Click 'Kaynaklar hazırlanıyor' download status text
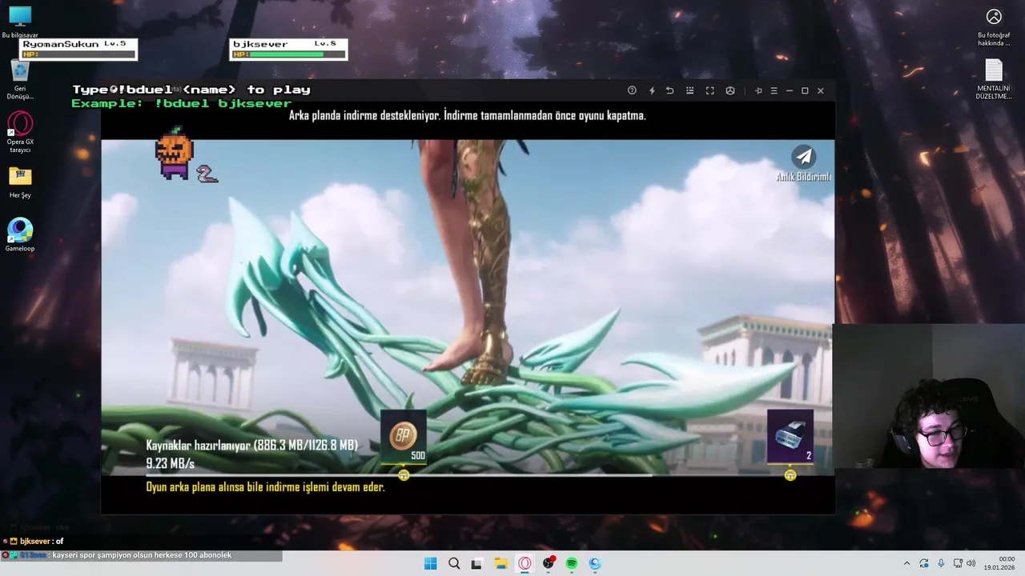The width and height of the screenshot is (1025, 576). pyautogui.click(x=251, y=446)
